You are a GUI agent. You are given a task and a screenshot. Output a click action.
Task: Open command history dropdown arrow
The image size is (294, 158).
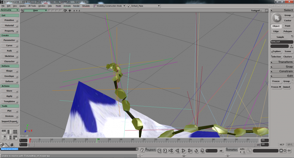click(137, 149)
